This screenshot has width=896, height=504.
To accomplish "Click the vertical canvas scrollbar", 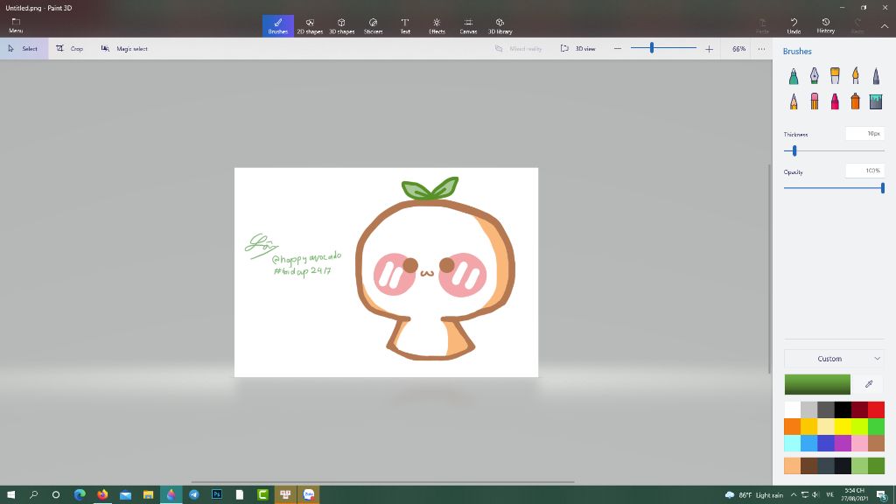I will 769,269.
